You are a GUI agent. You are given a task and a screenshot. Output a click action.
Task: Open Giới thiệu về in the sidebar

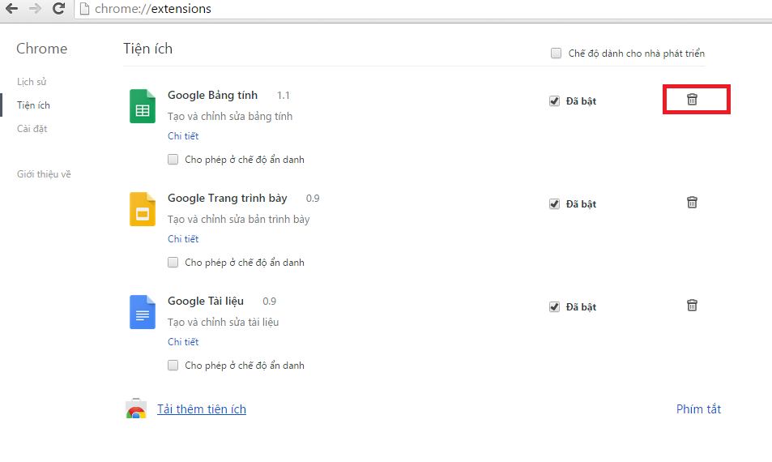[44, 174]
